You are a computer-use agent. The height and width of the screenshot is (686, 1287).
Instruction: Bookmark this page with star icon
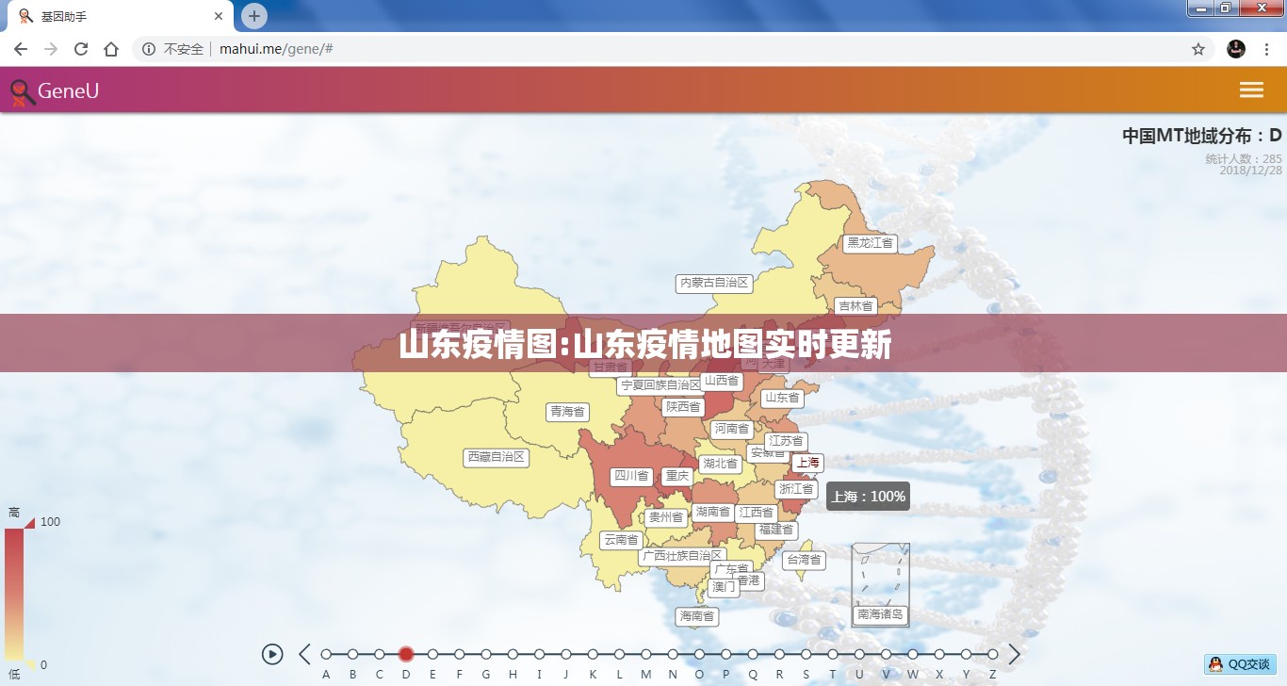click(x=1198, y=49)
